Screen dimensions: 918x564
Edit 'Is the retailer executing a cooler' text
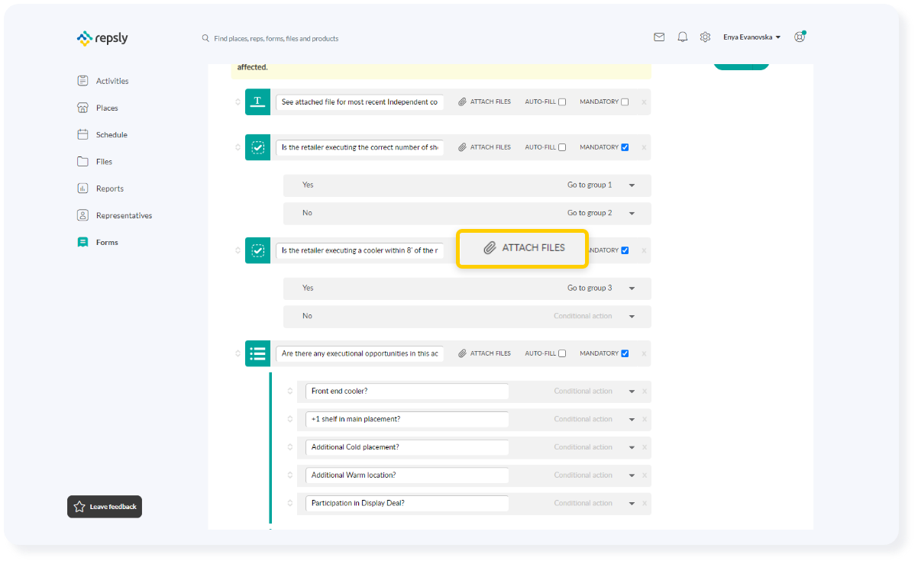tap(360, 250)
